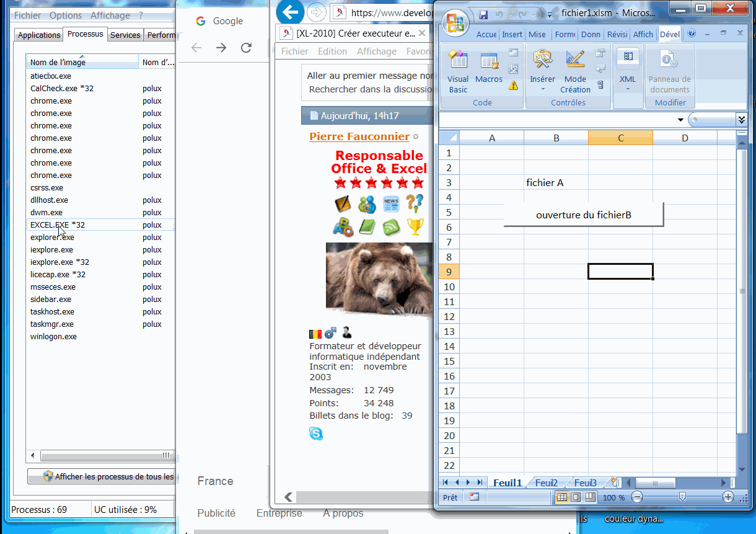Open the Données ribbon tab in Excel
The image size is (756, 534).
click(x=591, y=35)
